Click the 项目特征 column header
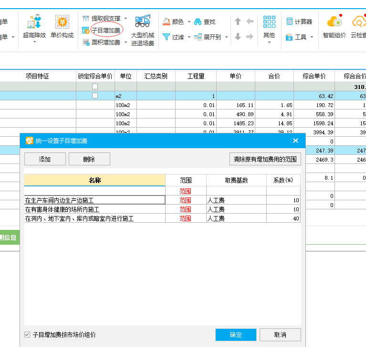366x347 pixels. coord(37,76)
